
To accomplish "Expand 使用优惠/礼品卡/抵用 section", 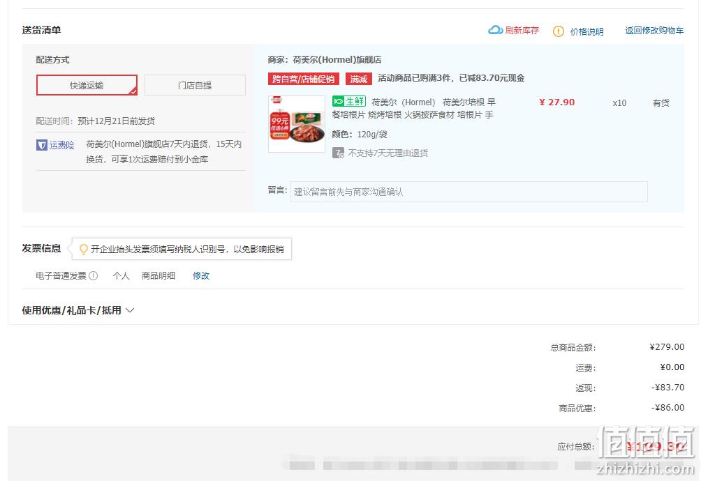I will click(78, 310).
